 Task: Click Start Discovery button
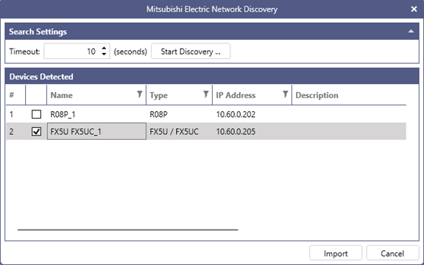pos(191,52)
